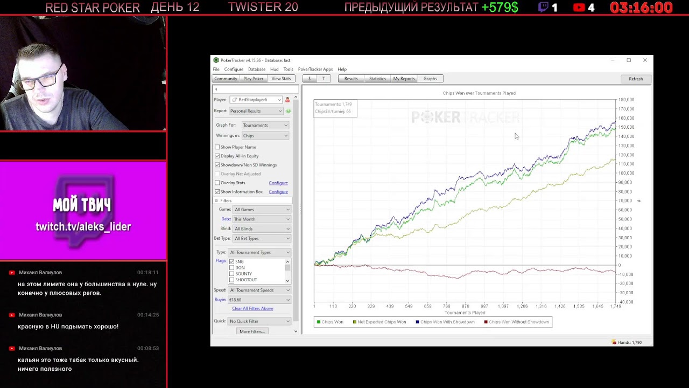
Task: Click the green icon beside the Report dropdown
Action: (x=288, y=111)
